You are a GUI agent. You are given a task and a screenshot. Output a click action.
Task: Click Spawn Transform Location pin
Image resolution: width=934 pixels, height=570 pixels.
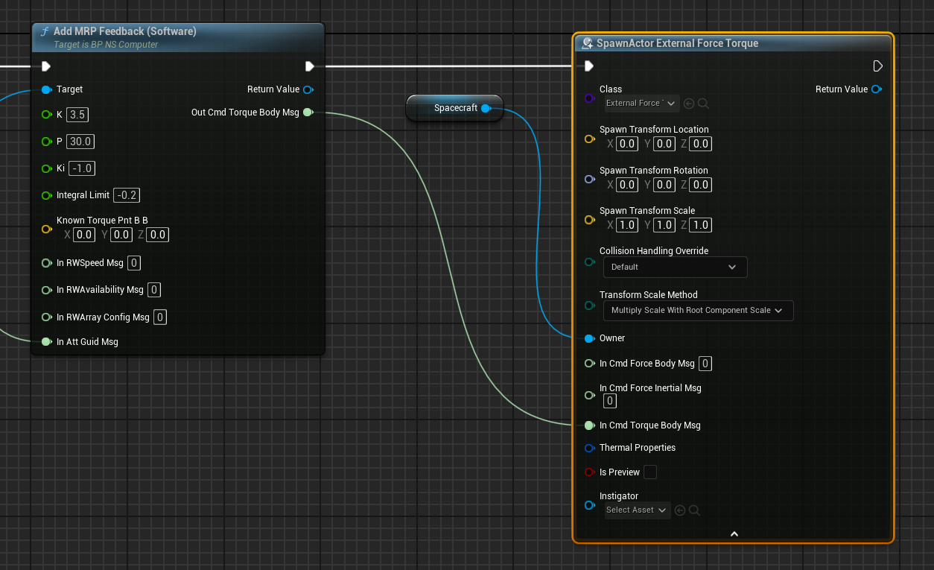590,139
